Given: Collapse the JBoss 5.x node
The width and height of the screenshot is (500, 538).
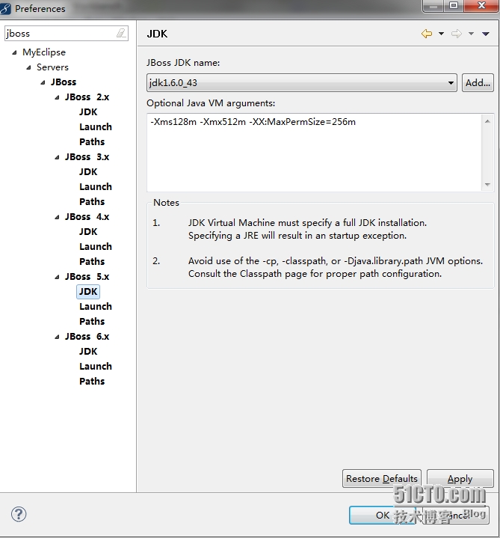Looking at the screenshot, I should (x=57, y=277).
